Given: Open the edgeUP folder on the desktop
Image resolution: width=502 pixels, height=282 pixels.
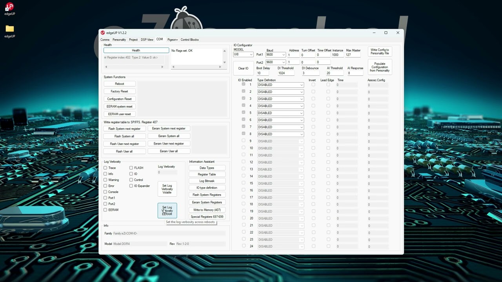Looking at the screenshot, I should point(9,31).
